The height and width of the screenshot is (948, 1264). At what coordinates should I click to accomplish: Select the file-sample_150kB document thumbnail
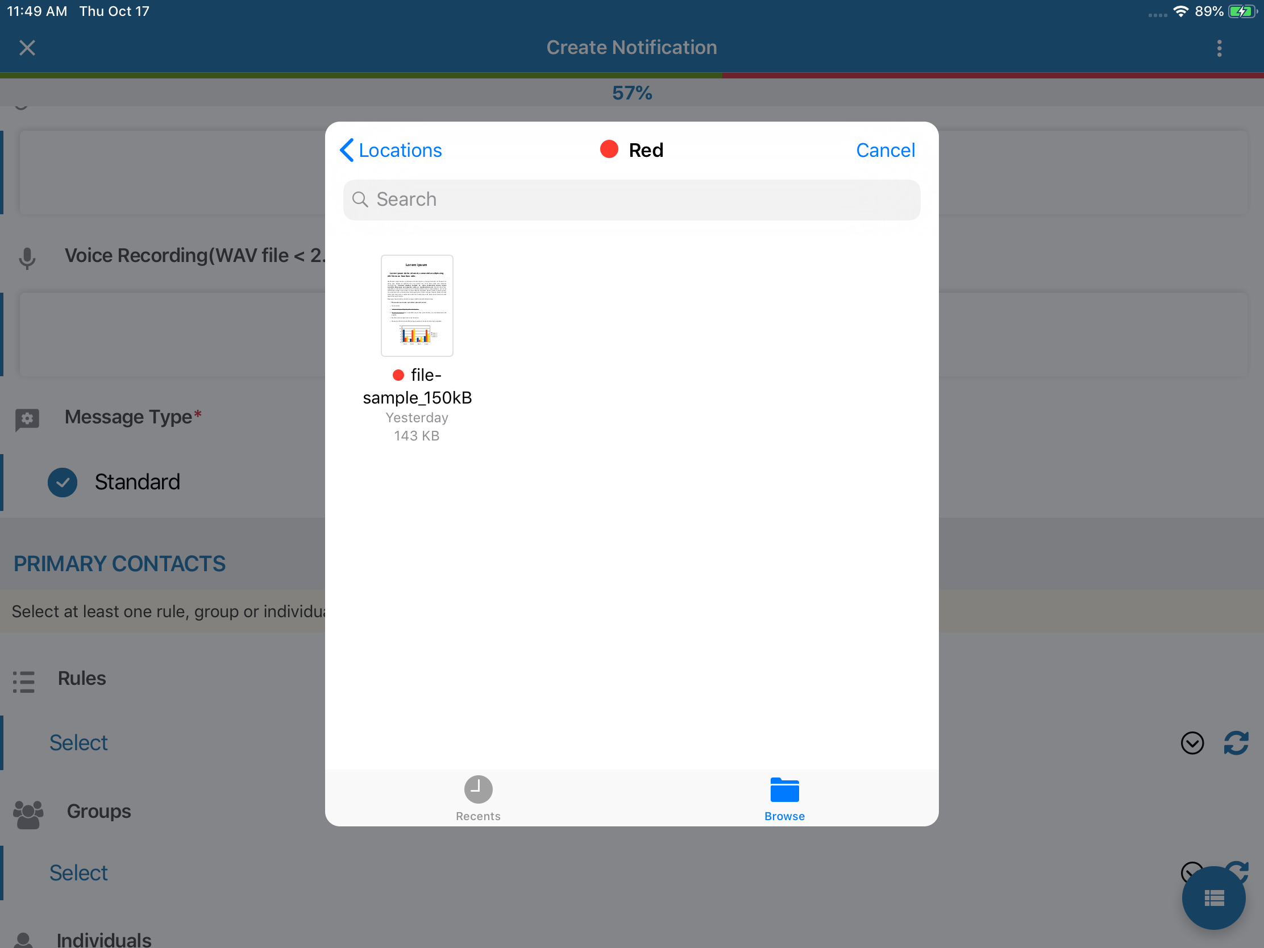click(x=417, y=306)
